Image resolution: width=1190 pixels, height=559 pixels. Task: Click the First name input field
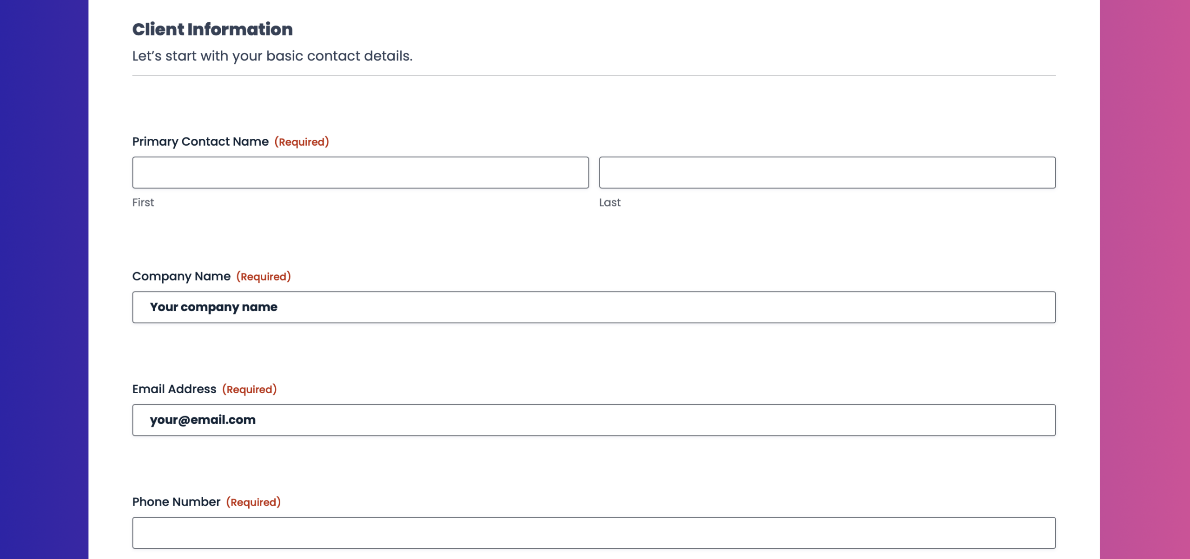(360, 172)
